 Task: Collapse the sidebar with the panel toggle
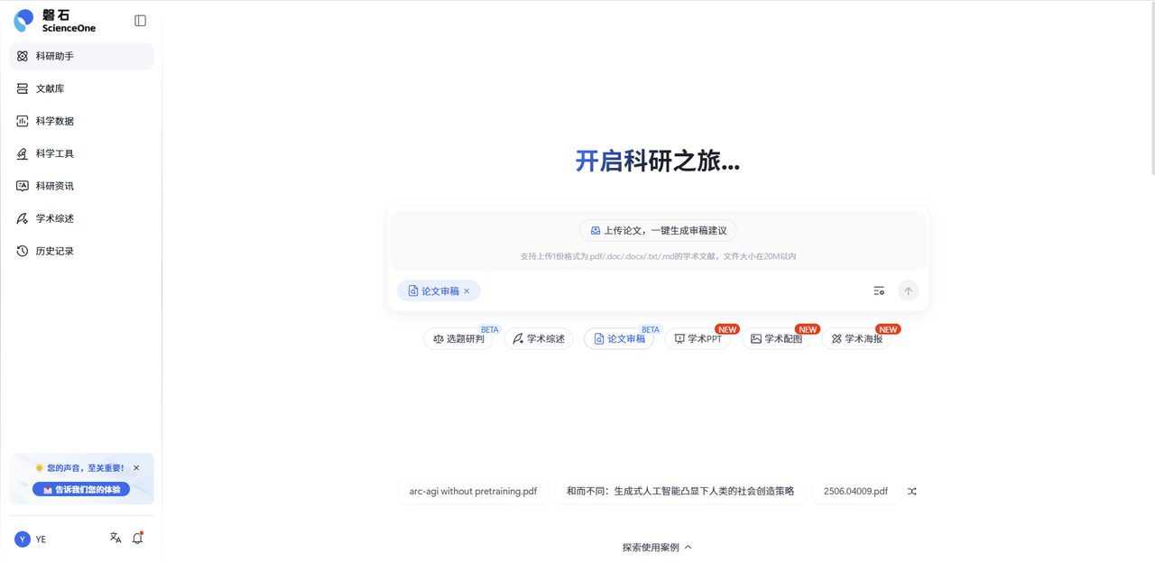click(140, 19)
